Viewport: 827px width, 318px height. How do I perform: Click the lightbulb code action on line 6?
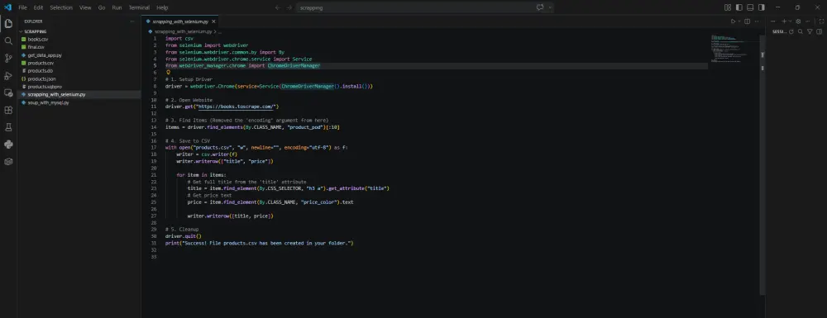(x=168, y=72)
